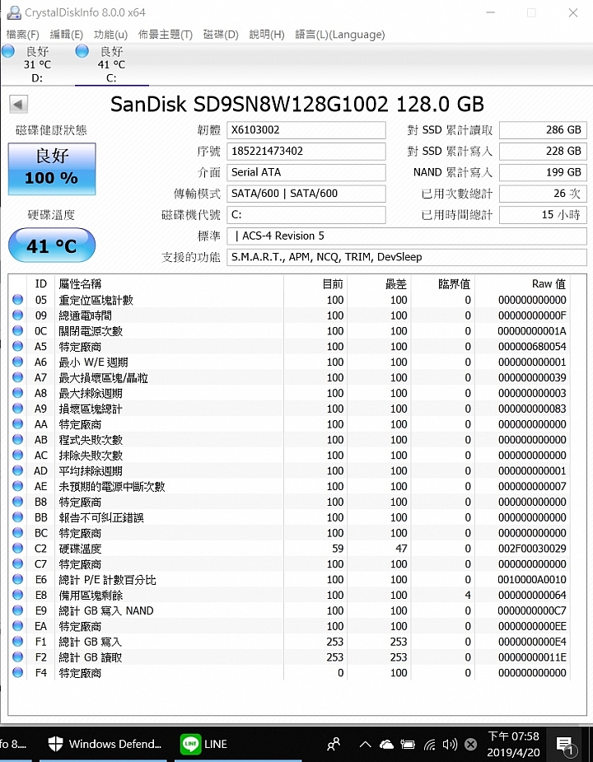Click the power on hours value 15 小時
593x762 pixels.
click(x=543, y=215)
